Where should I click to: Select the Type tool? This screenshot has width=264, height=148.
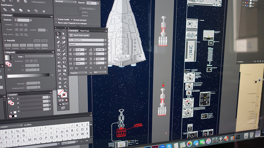pos(58,46)
